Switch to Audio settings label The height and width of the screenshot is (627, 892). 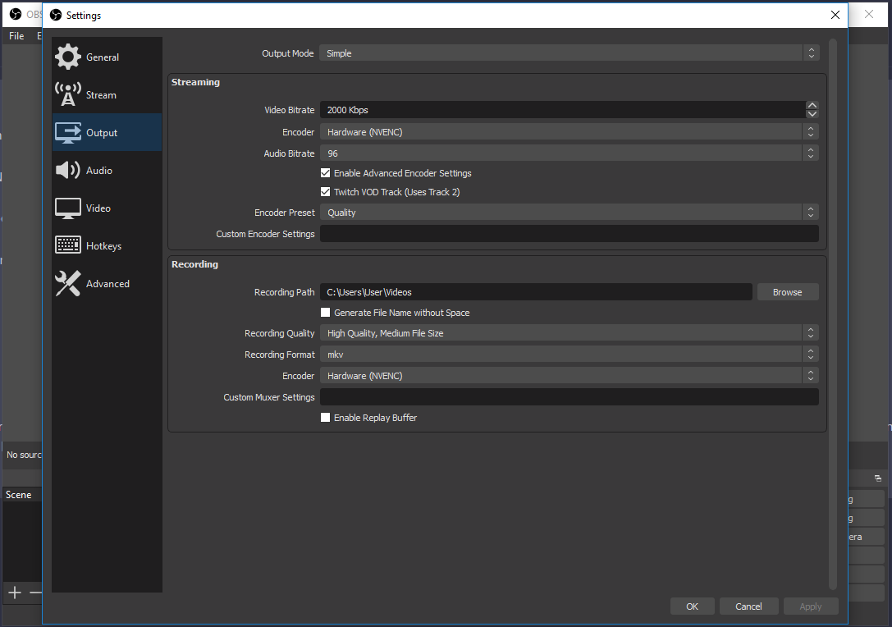coord(99,170)
